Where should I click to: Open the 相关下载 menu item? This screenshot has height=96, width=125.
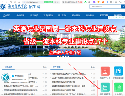point(104,15)
